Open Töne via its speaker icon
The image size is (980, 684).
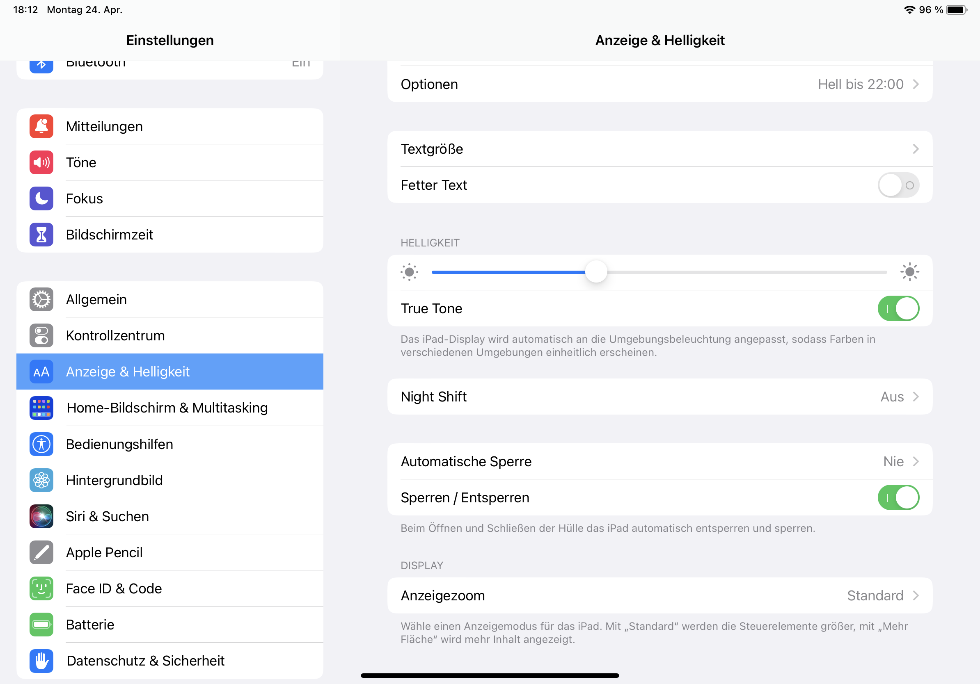(41, 162)
